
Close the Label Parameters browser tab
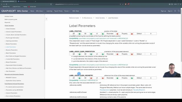(16, 1)
